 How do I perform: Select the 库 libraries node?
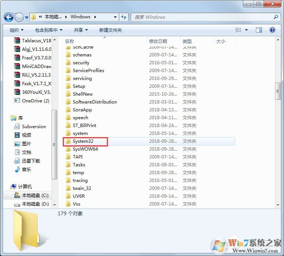coord(17,118)
